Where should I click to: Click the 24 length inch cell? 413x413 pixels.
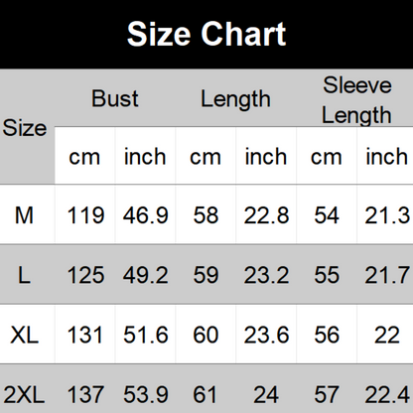(x=266, y=394)
